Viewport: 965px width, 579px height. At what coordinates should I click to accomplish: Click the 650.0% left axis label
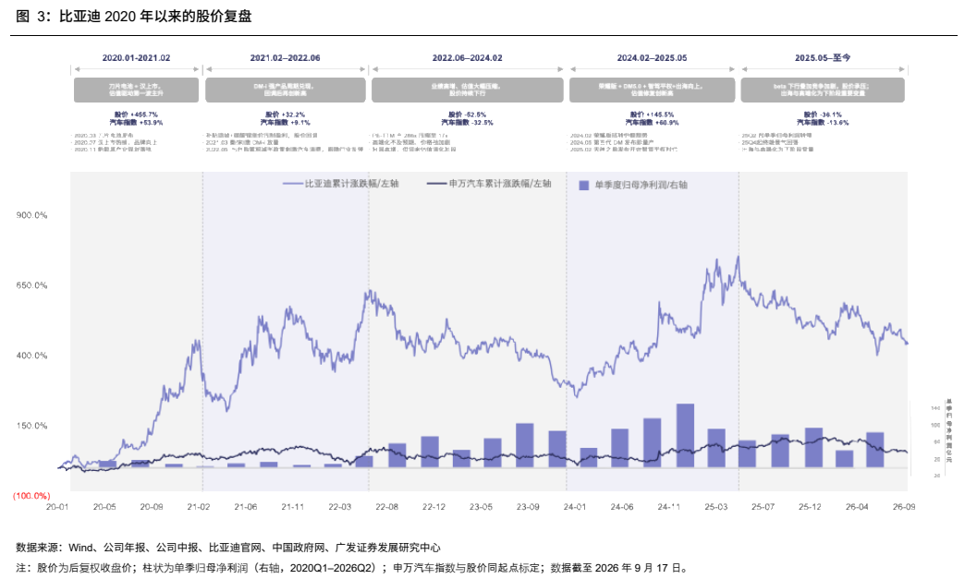click(x=31, y=285)
